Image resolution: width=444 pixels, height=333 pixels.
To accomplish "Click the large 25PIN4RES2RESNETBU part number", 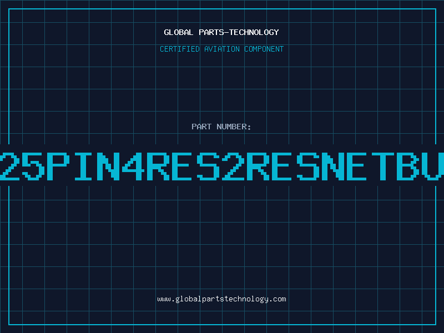I will (x=222, y=167).
